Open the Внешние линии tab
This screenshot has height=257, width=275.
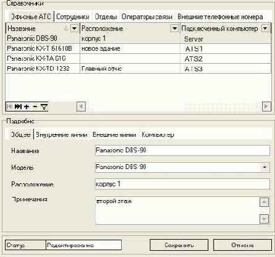pos(114,135)
